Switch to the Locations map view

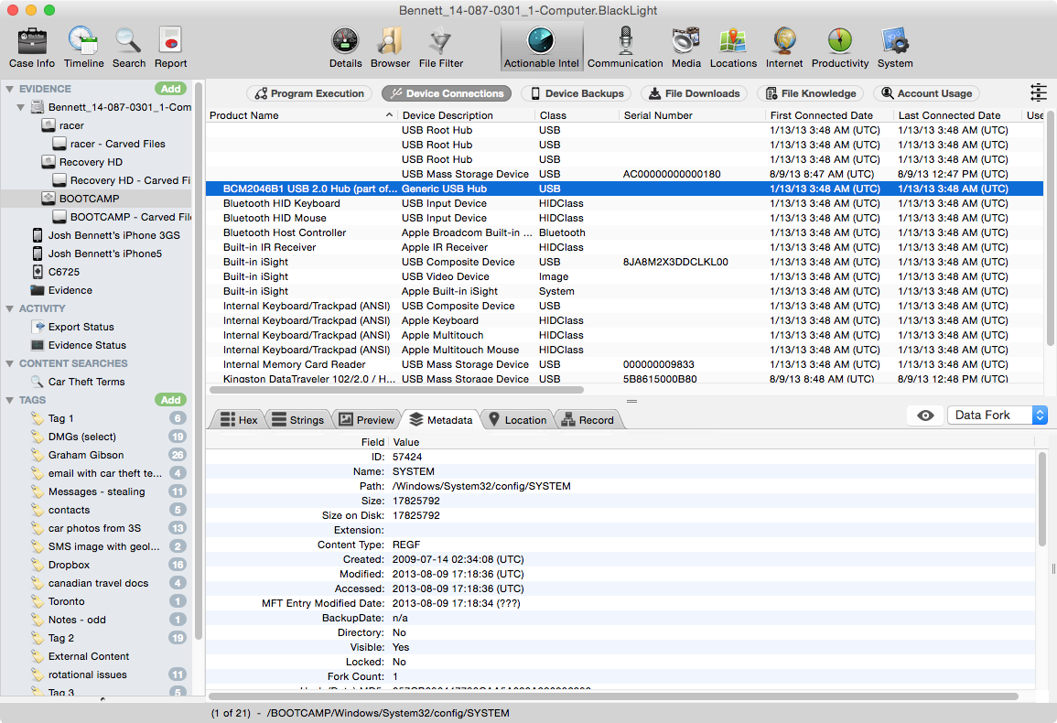point(733,41)
